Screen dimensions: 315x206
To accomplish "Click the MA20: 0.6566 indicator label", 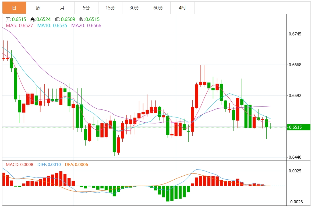I will click(x=86, y=26).
